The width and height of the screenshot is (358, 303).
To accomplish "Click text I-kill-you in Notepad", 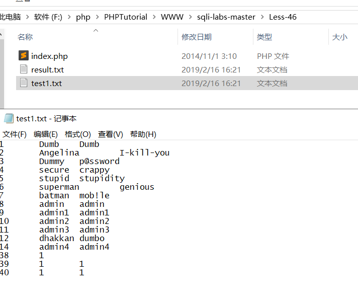I will pyautogui.click(x=144, y=153).
